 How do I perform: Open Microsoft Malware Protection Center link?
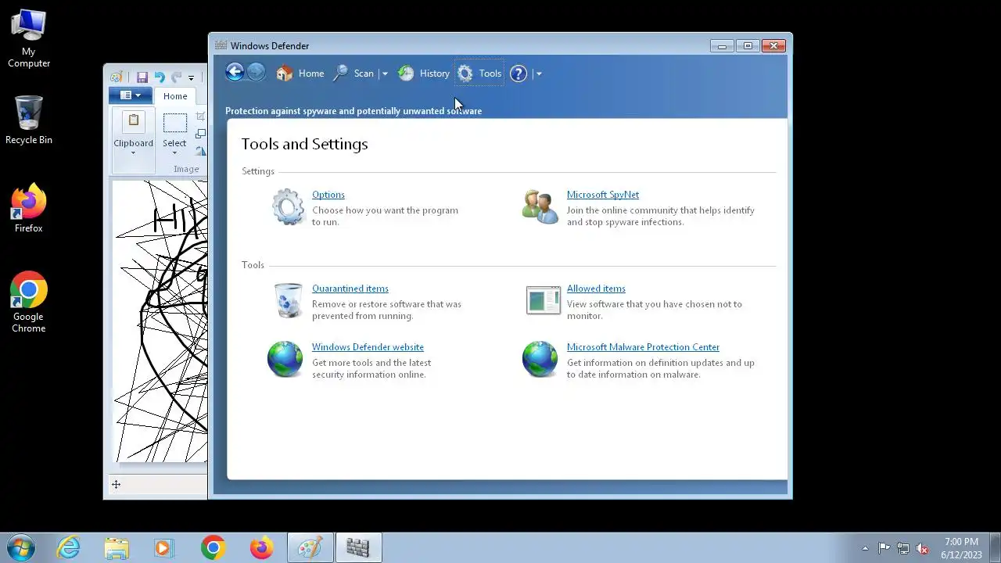(643, 347)
